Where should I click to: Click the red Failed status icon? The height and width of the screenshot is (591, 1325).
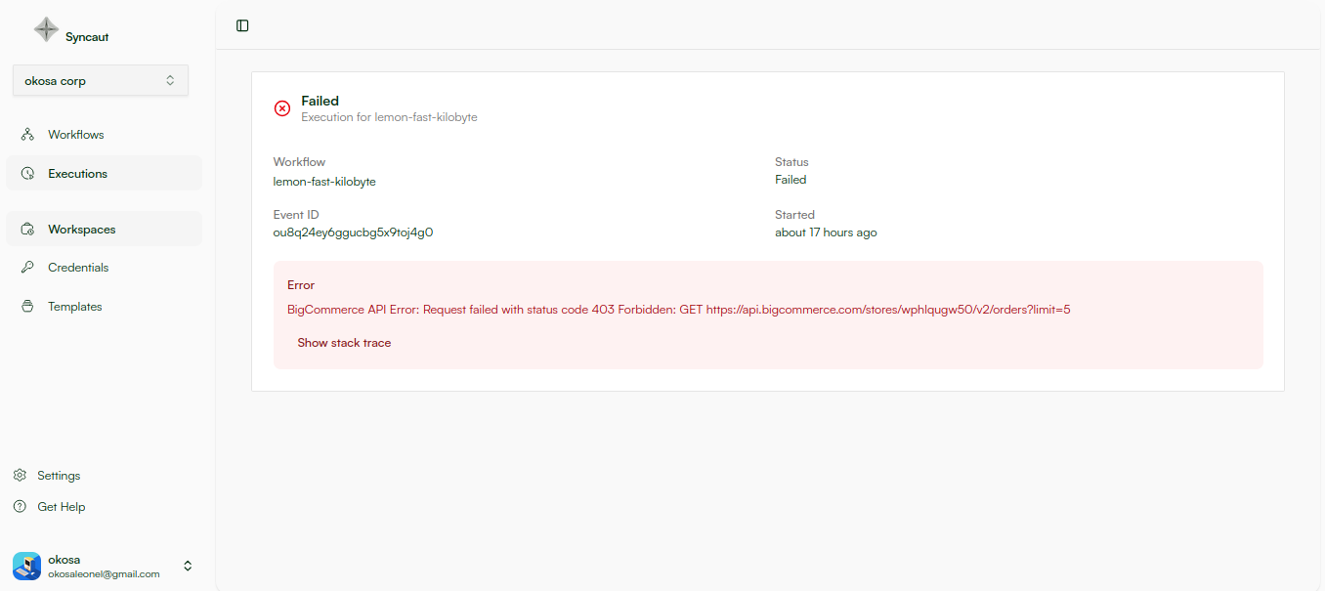pyautogui.click(x=282, y=108)
